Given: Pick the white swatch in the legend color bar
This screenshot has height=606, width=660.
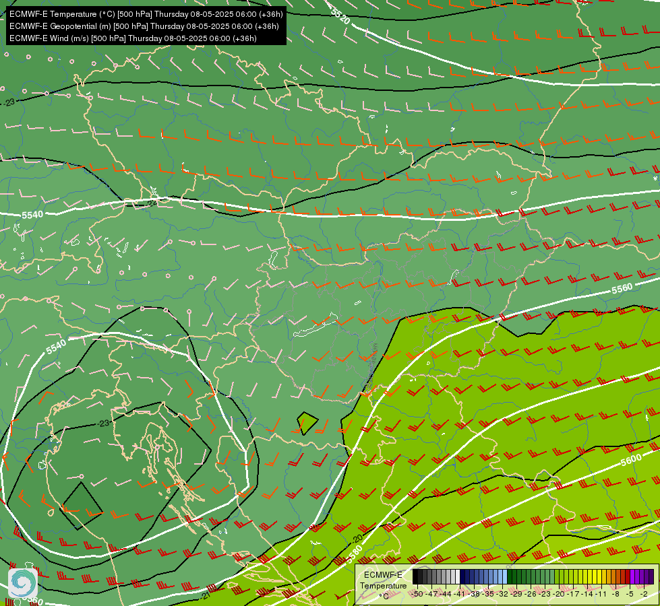Looking at the screenshot, I should tap(458, 576).
